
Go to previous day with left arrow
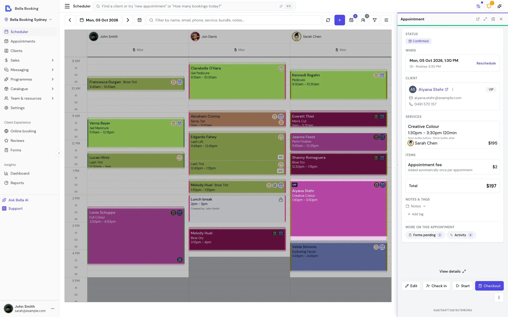point(70,20)
